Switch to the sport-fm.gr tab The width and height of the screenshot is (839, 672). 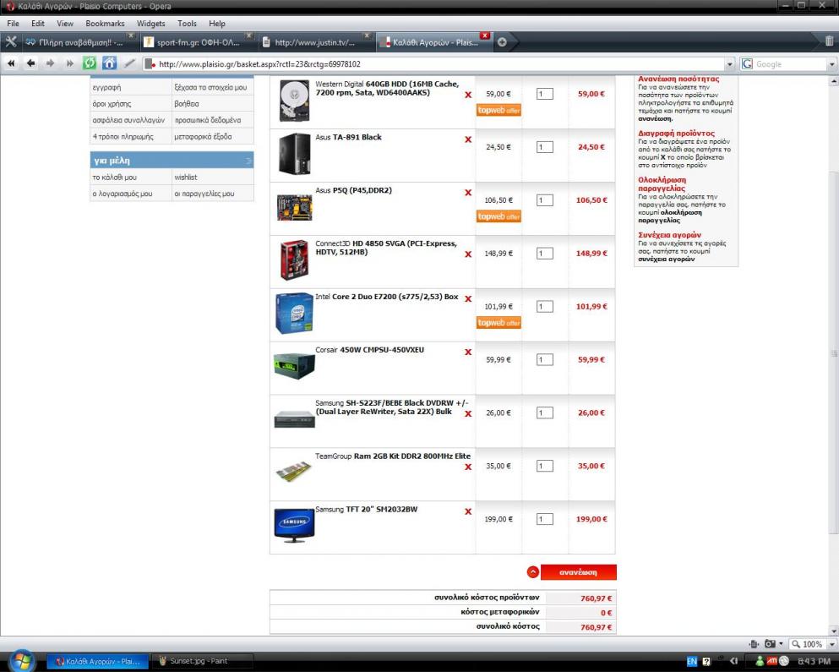point(198,42)
